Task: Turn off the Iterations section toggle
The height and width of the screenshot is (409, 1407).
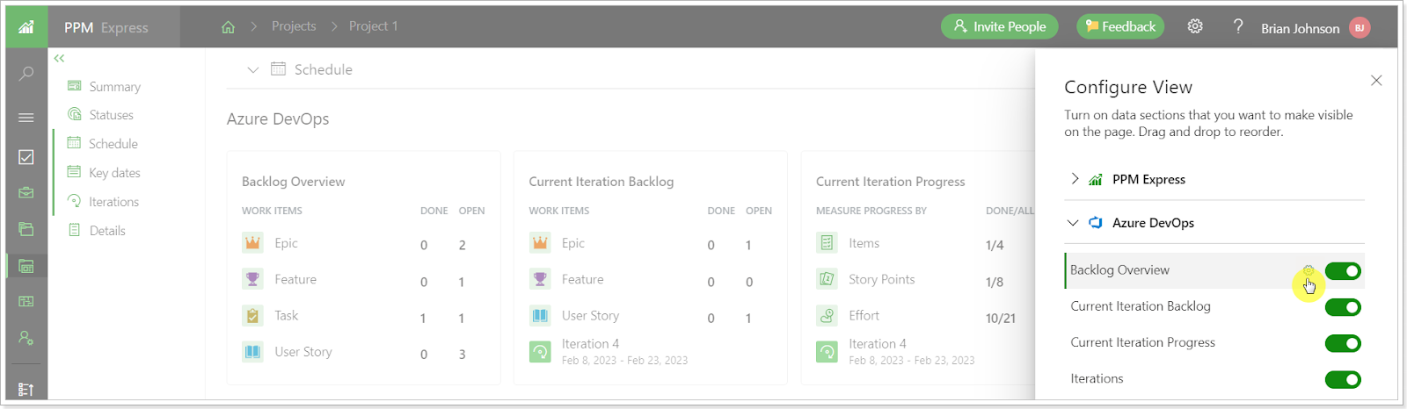Action: pos(1343,379)
